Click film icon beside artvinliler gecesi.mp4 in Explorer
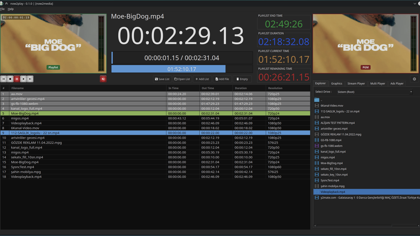The height and width of the screenshot is (236, 420). [317, 129]
